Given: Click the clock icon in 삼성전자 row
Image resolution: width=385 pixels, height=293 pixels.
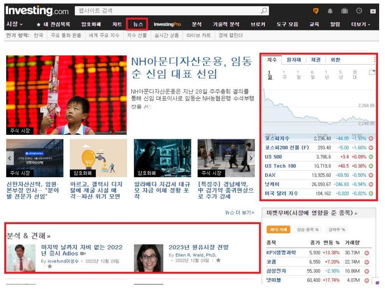Looking at the screenshot, I should coord(367,271).
